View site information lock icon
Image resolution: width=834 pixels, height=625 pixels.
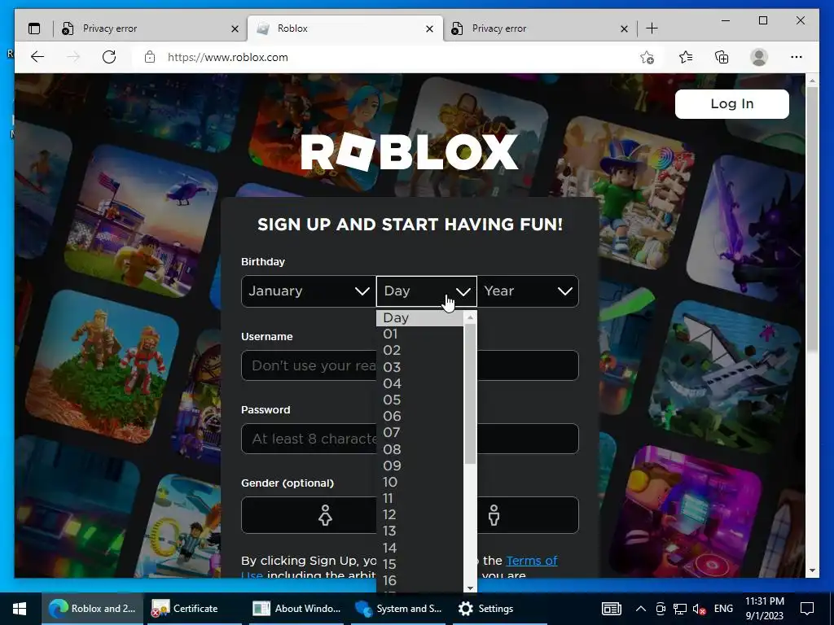(x=150, y=57)
